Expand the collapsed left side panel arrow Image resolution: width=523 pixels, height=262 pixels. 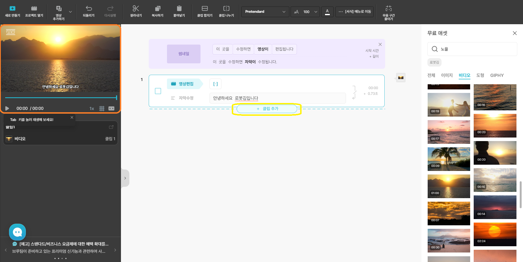(125, 178)
